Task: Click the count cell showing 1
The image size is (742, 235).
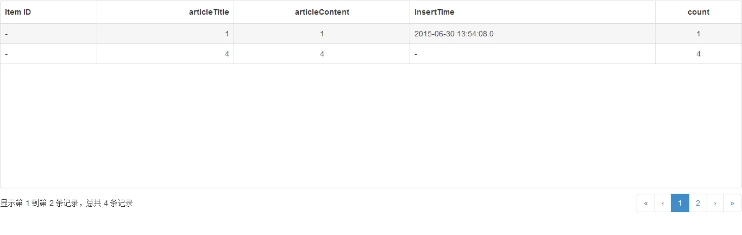Action: tap(698, 34)
